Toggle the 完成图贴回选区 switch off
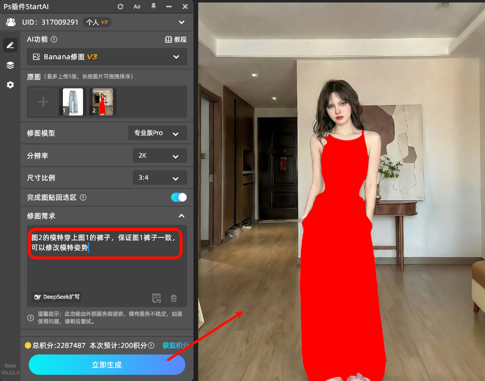 179,197
